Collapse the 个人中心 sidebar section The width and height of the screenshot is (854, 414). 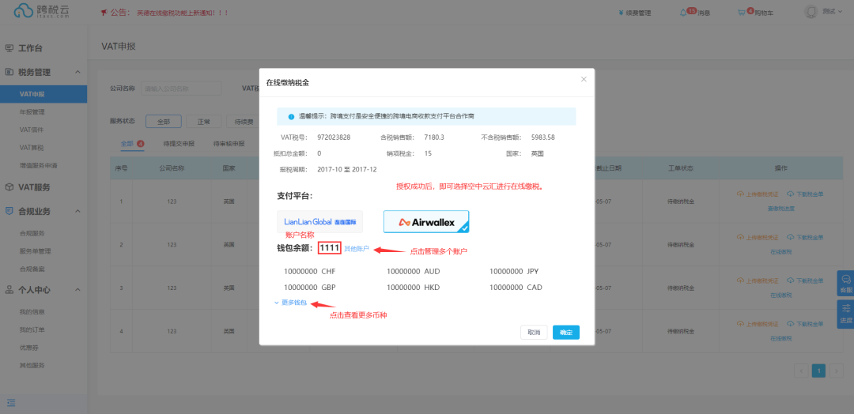77,290
